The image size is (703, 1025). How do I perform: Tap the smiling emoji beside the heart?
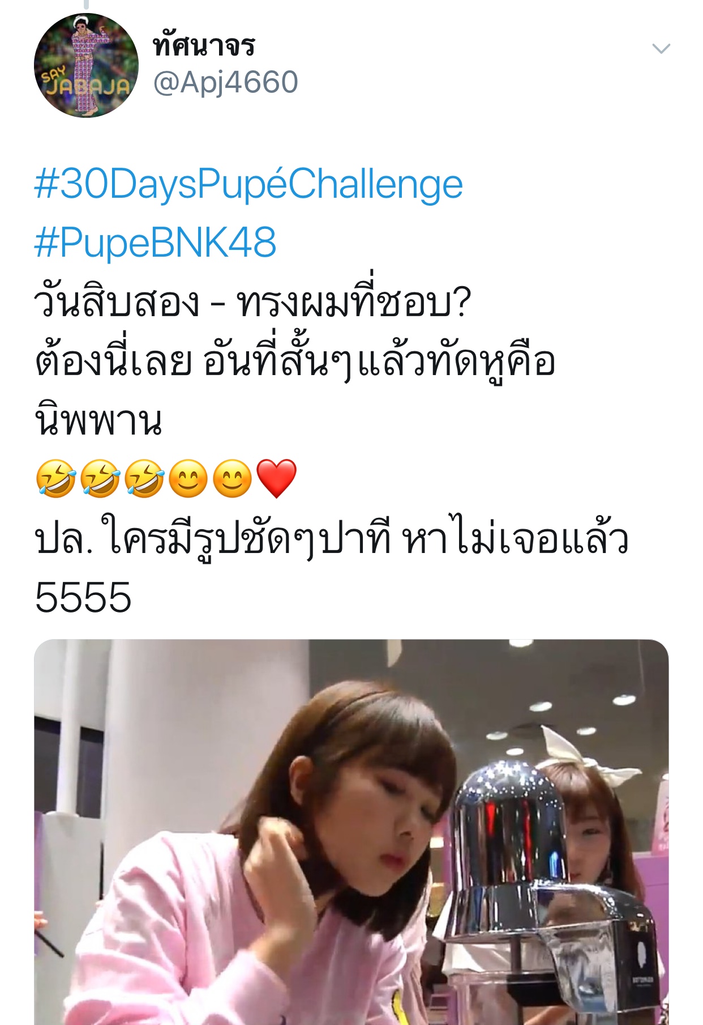[x=233, y=479]
